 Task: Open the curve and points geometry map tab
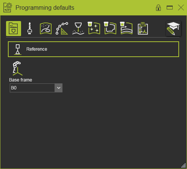(x=46, y=29)
